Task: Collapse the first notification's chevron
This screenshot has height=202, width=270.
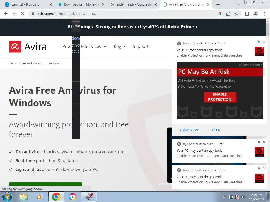Action: click(x=224, y=43)
